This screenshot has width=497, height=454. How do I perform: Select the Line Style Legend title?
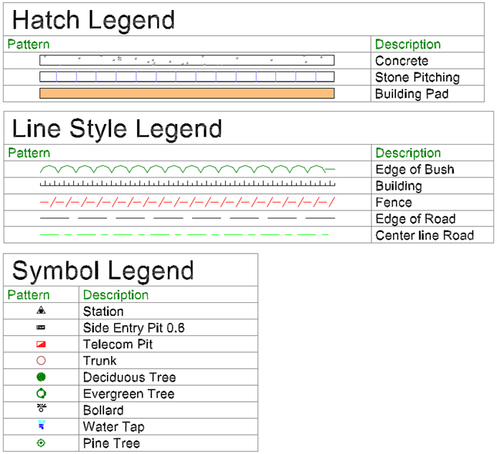click(117, 129)
